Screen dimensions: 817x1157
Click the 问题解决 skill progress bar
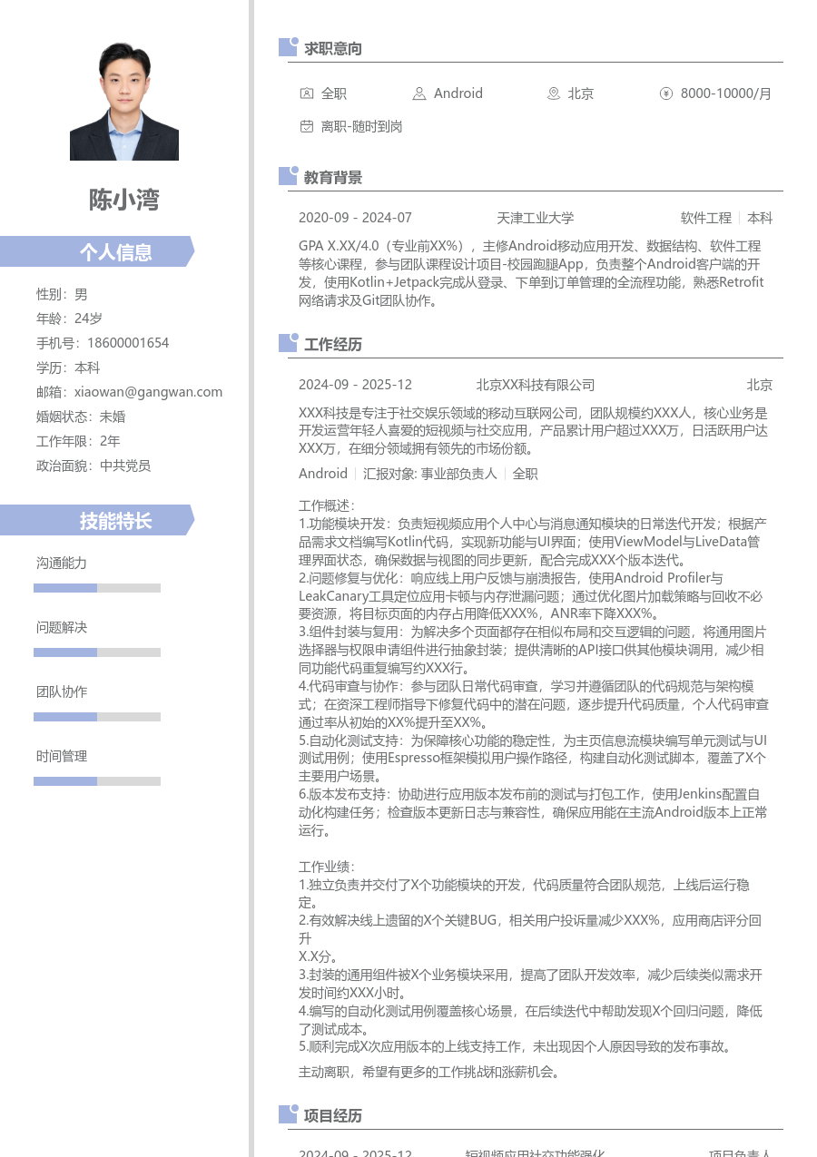[x=97, y=652]
